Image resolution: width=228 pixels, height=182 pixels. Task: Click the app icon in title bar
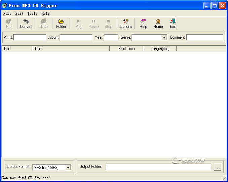(x=4, y=5)
